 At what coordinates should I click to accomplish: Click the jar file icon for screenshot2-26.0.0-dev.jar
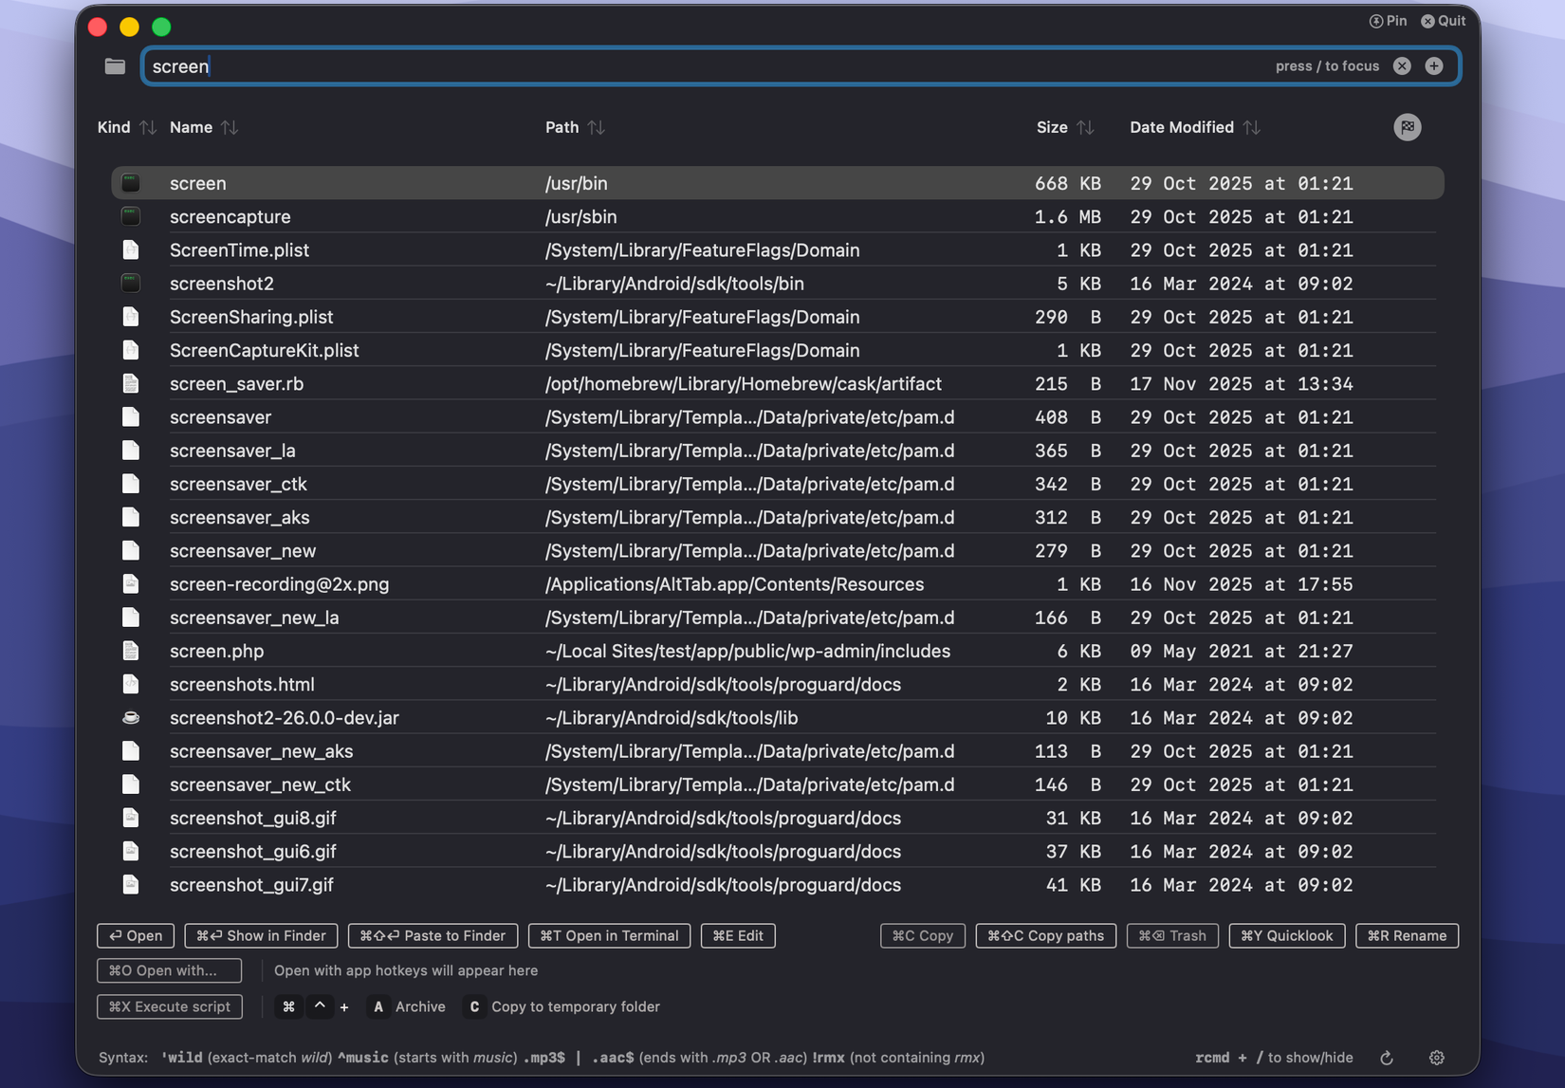[x=131, y=718]
